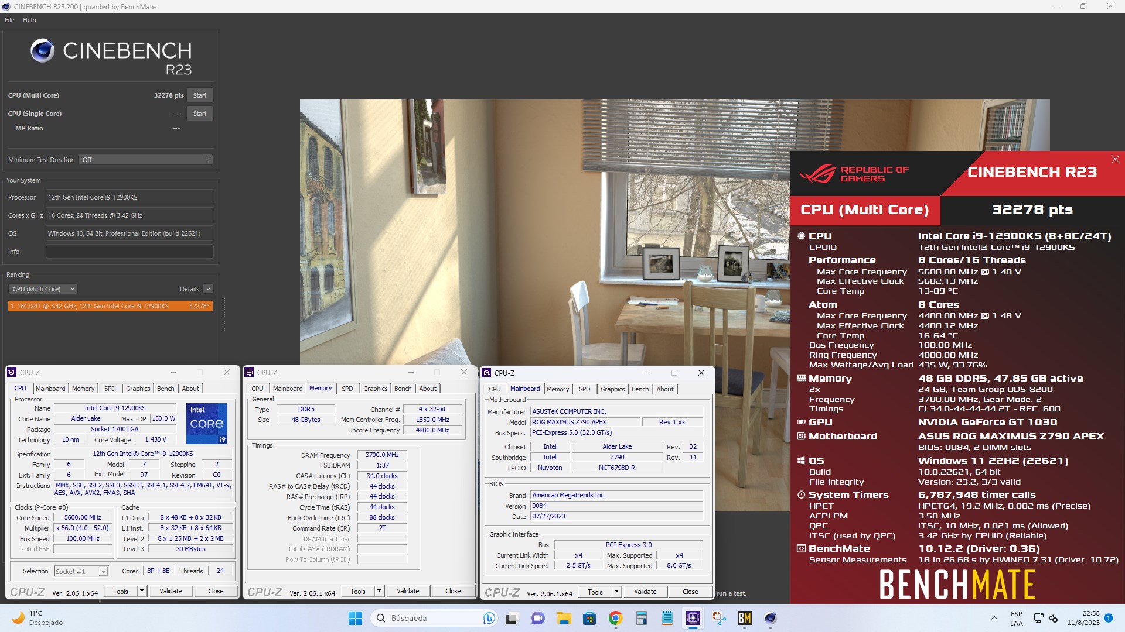Click Close button in first CPU-Z window
This screenshot has width=1125, height=632.
click(216, 592)
